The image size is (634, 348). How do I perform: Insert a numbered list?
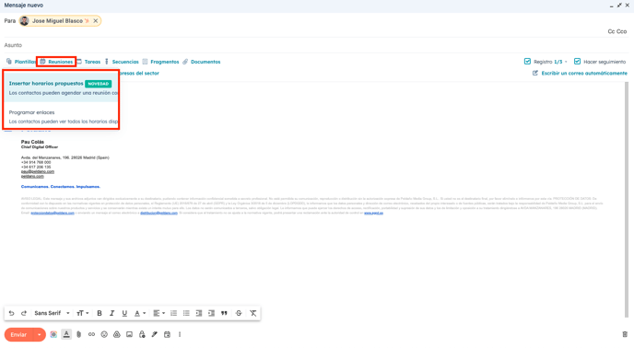click(174, 313)
